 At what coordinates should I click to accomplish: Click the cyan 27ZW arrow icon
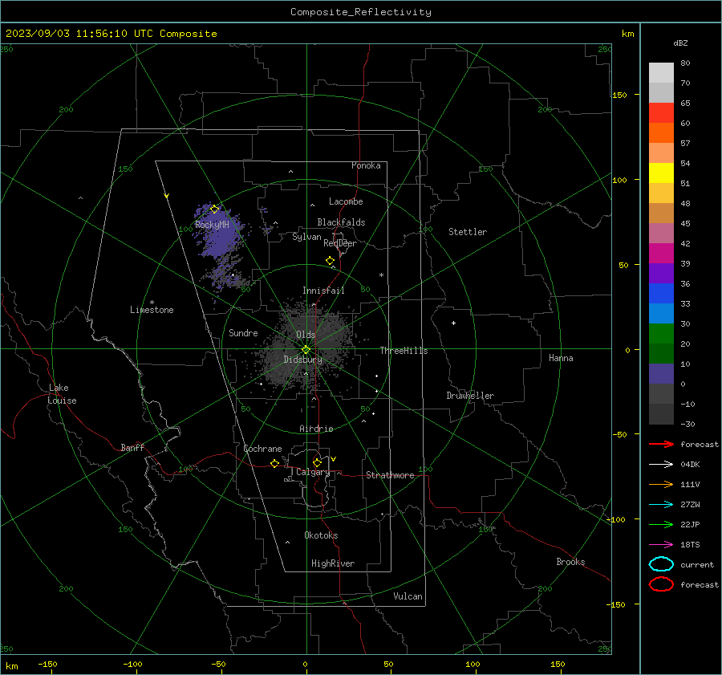coord(661,505)
